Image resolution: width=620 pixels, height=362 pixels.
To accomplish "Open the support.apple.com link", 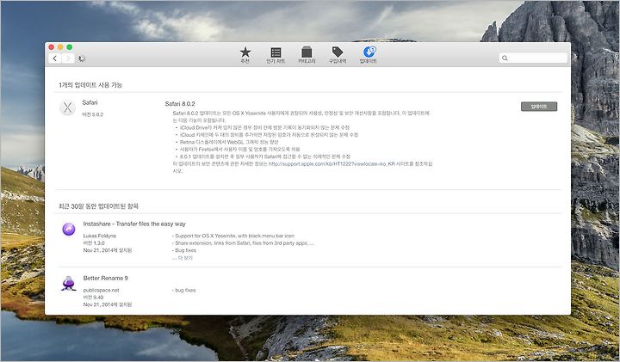I will (x=332, y=164).
